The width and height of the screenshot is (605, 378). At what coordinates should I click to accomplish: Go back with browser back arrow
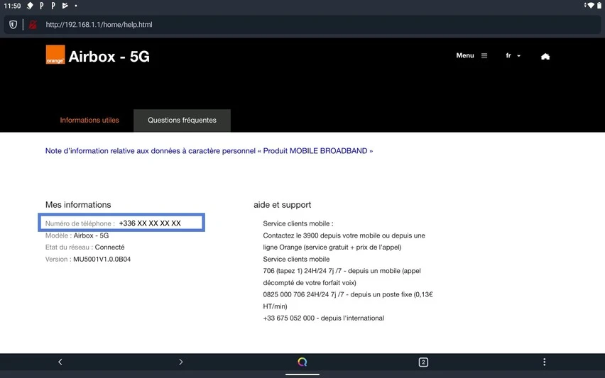point(60,362)
